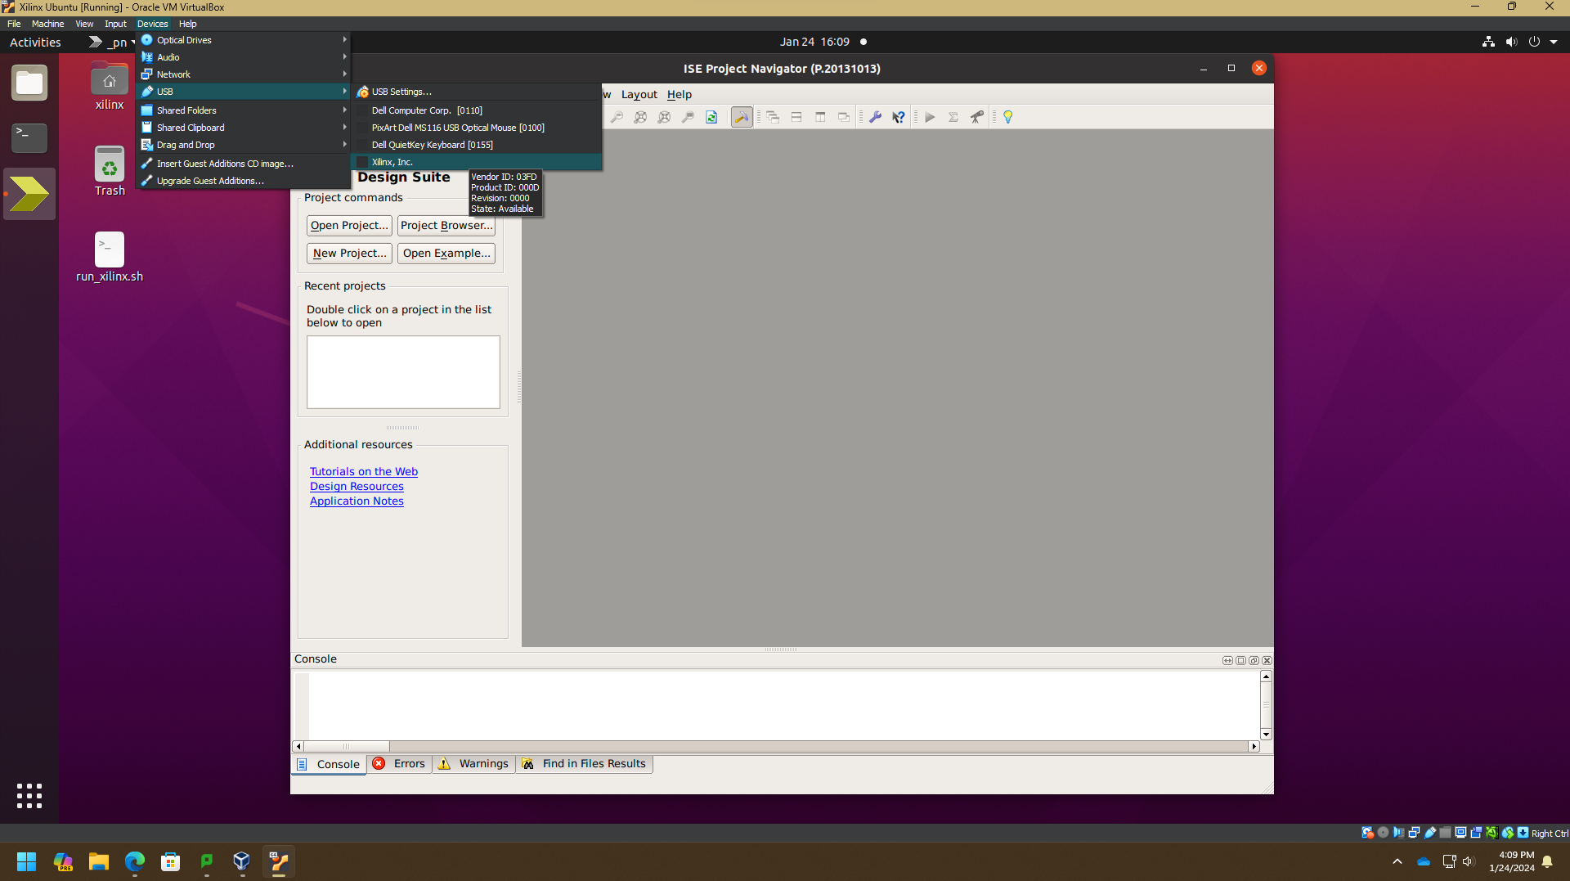Viewport: 1570px width, 881px height.
Task: Click the VirtualBox audio status bar icon
Action: [x=1398, y=833]
